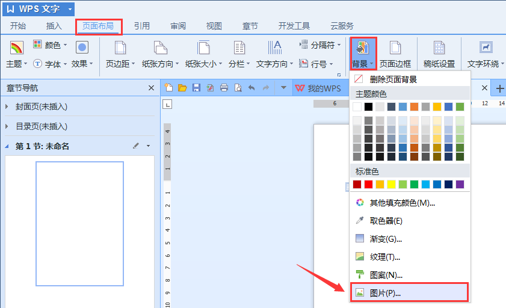Click the print icon

point(224,87)
